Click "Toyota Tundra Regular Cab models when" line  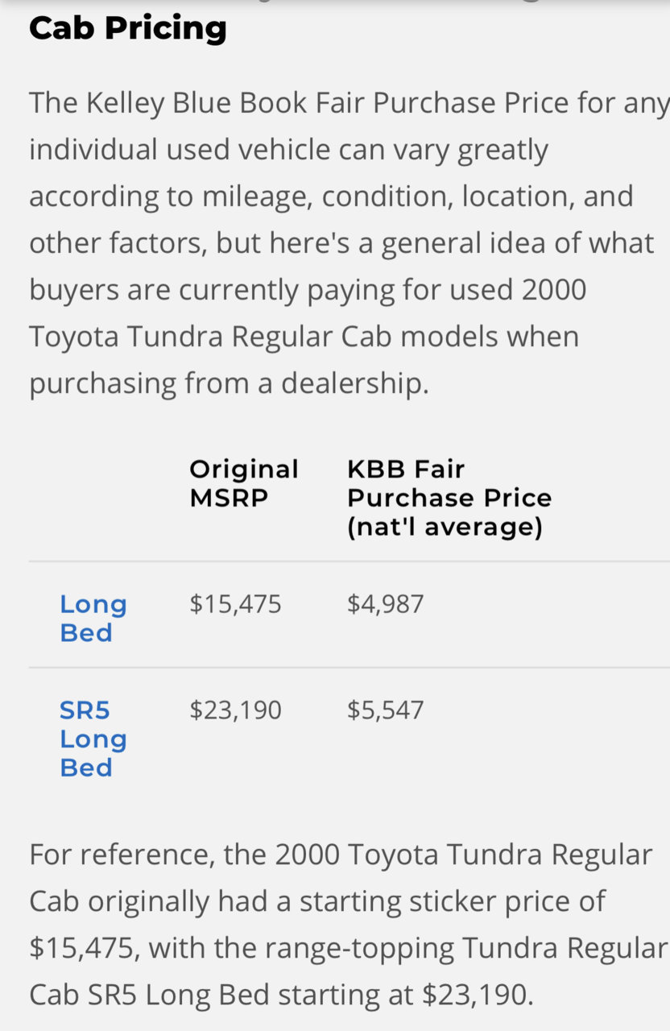(304, 337)
